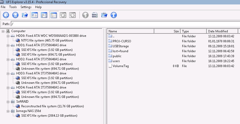Select HDD4: Fixed ATA ST3750840AS drive
This screenshot has width=240, height=124.
(41, 87)
